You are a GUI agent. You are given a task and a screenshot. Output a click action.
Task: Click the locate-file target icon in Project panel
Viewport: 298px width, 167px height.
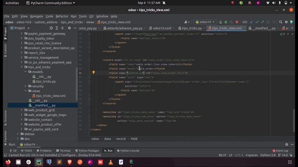(x=51, y=28)
